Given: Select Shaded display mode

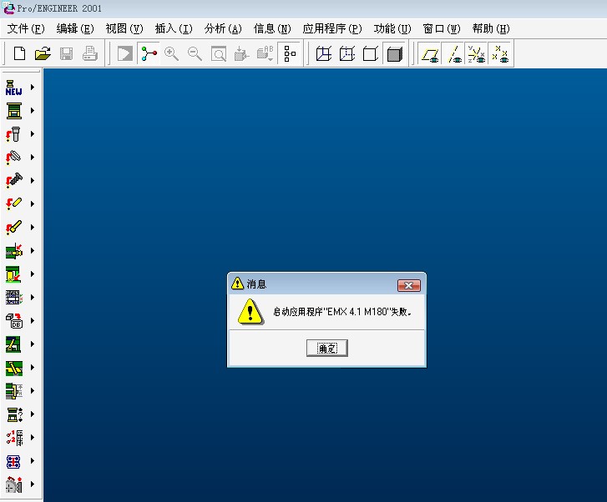Looking at the screenshot, I should [394, 53].
